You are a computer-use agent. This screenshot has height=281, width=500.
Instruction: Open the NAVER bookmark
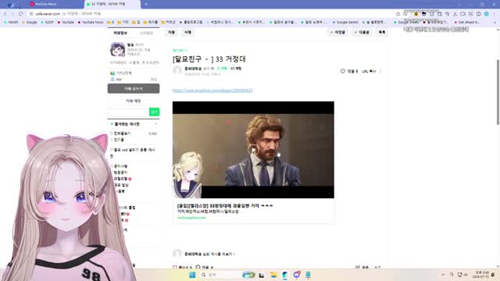point(11,23)
